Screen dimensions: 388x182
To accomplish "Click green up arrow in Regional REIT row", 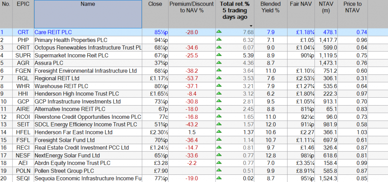I will pos(219,78).
